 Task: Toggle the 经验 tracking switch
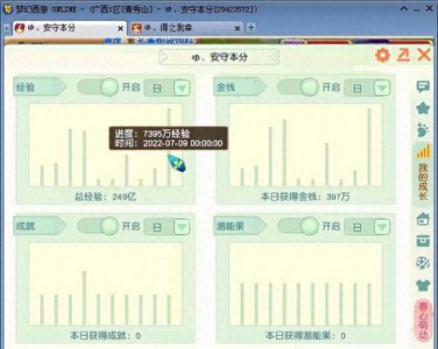click(x=98, y=87)
